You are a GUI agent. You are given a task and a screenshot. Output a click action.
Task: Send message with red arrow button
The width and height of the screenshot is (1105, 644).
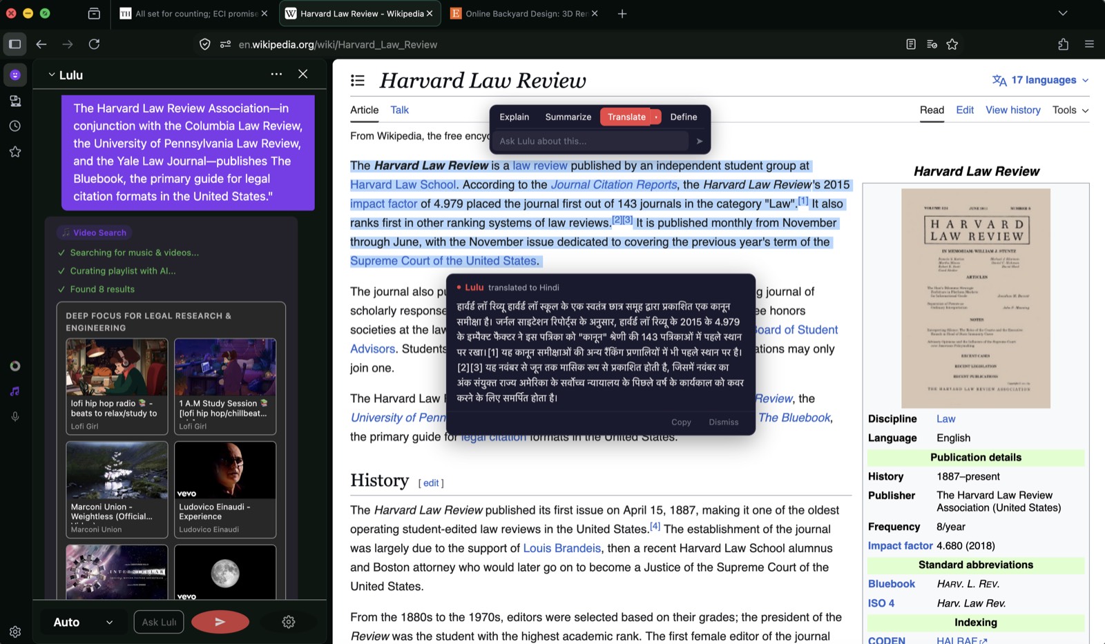point(220,622)
